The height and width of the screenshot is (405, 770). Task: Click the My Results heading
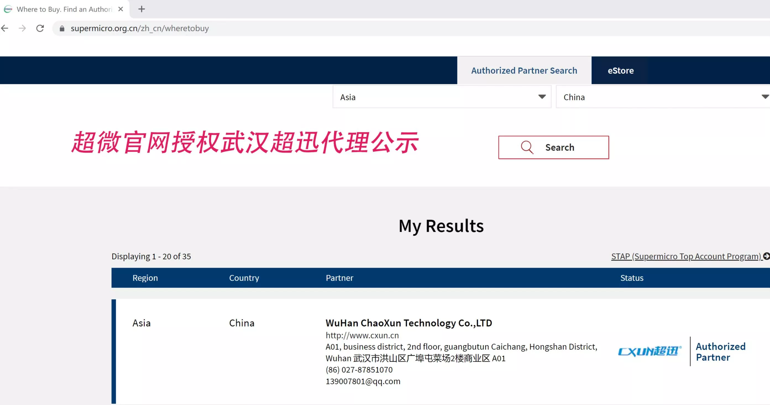441,226
